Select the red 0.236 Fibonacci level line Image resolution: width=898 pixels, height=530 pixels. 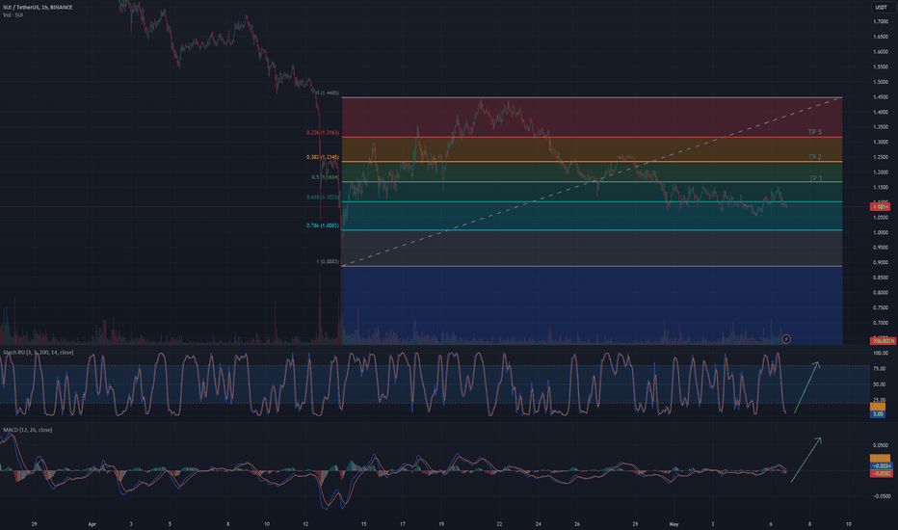coord(592,138)
